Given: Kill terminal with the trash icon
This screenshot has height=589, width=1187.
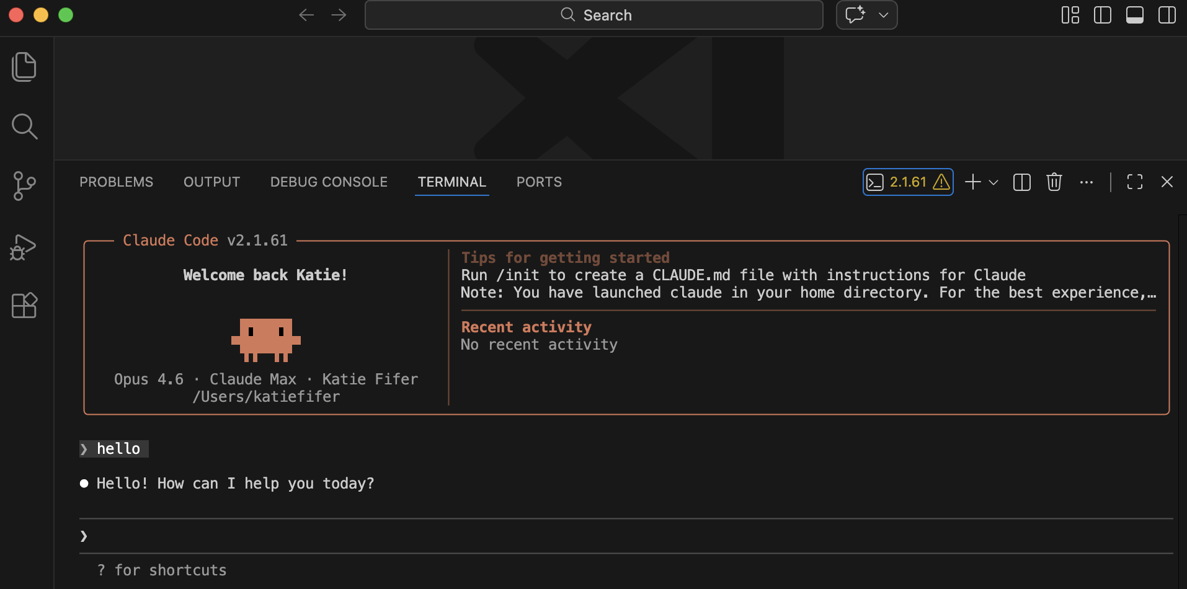Looking at the screenshot, I should (x=1054, y=182).
